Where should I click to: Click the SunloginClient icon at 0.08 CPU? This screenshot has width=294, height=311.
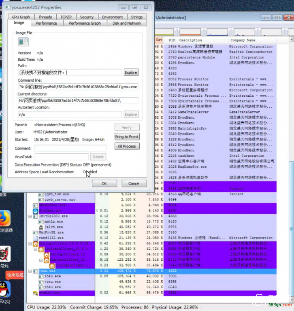pyautogui.click(x=47, y=255)
